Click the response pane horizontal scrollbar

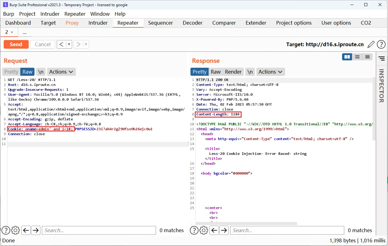tap(247, 224)
